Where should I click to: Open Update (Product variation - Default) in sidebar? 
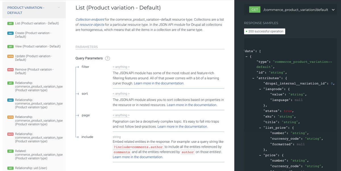click(34, 58)
